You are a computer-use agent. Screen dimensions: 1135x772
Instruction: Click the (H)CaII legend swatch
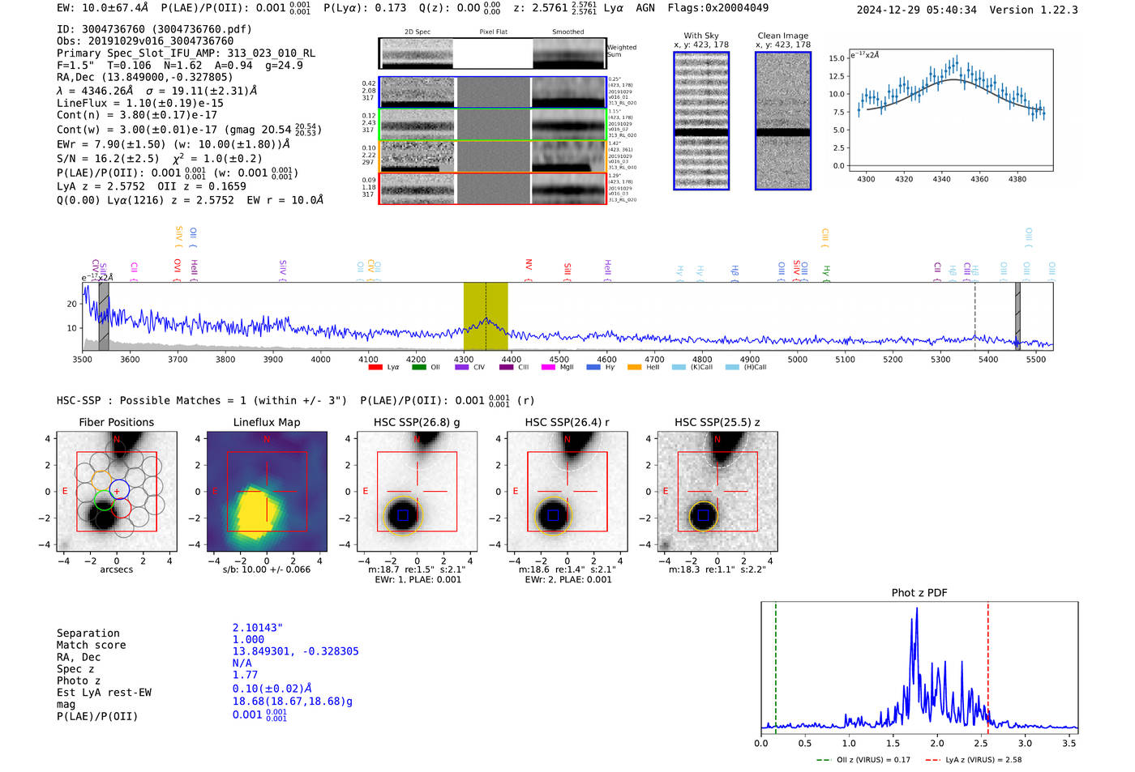(x=732, y=367)
